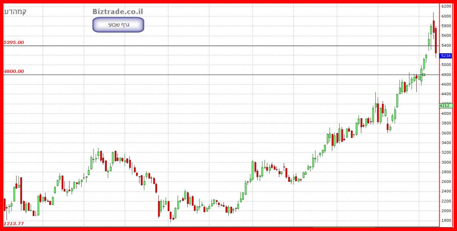Click the 4600 tick on price axis
457x231 pixels.
[x=446, y=84]
